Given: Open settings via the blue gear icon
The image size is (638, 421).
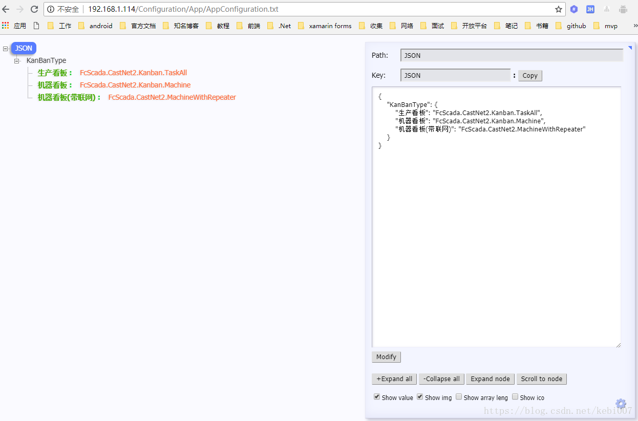Looking at the screenshot, I should [621, 404].
